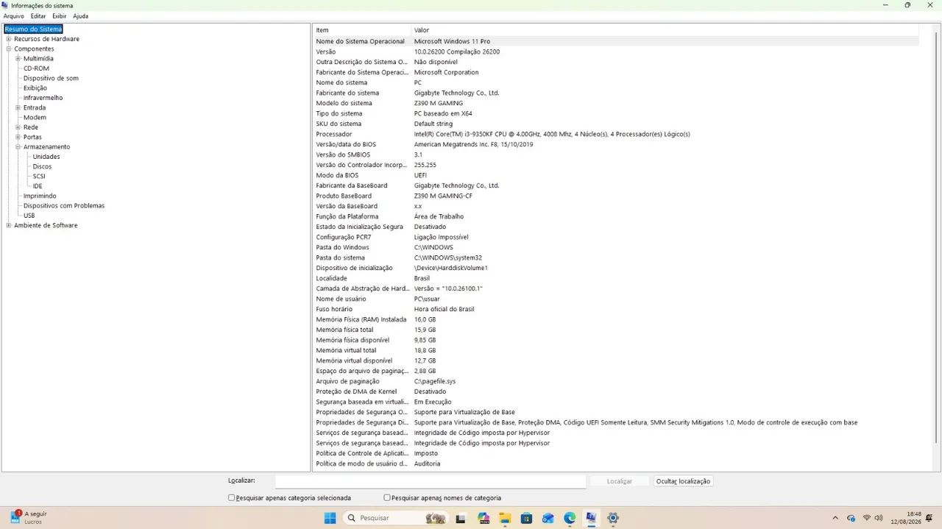
Task: Select Dispositivos com Problemas in the tree
Action: [64, 205]
